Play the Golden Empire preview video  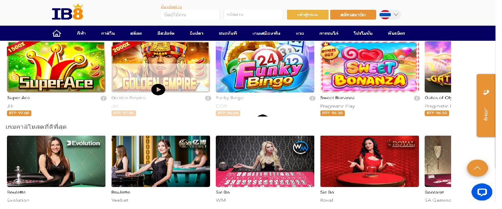coord(158,89)
